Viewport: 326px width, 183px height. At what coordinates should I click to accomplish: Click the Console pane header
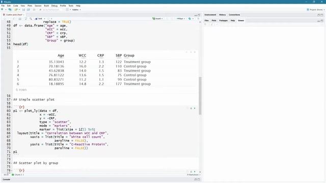click(x=7, y=179)
